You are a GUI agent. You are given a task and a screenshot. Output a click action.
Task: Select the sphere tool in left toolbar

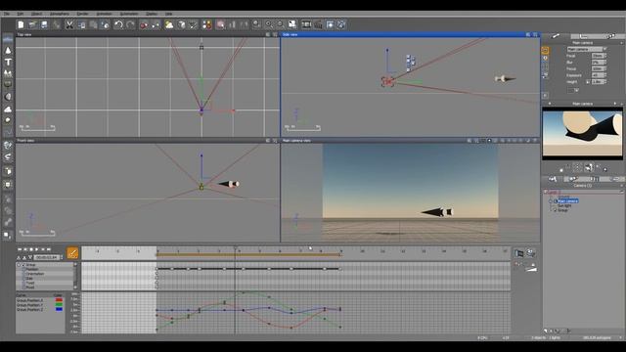8,97
